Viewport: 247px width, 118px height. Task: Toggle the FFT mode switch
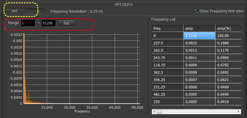coord(24,11)
